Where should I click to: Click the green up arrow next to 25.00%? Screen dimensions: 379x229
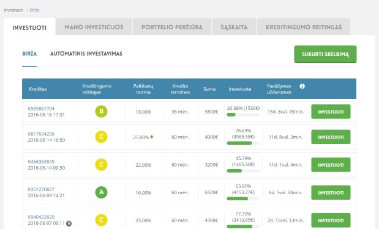click(152, 137)
